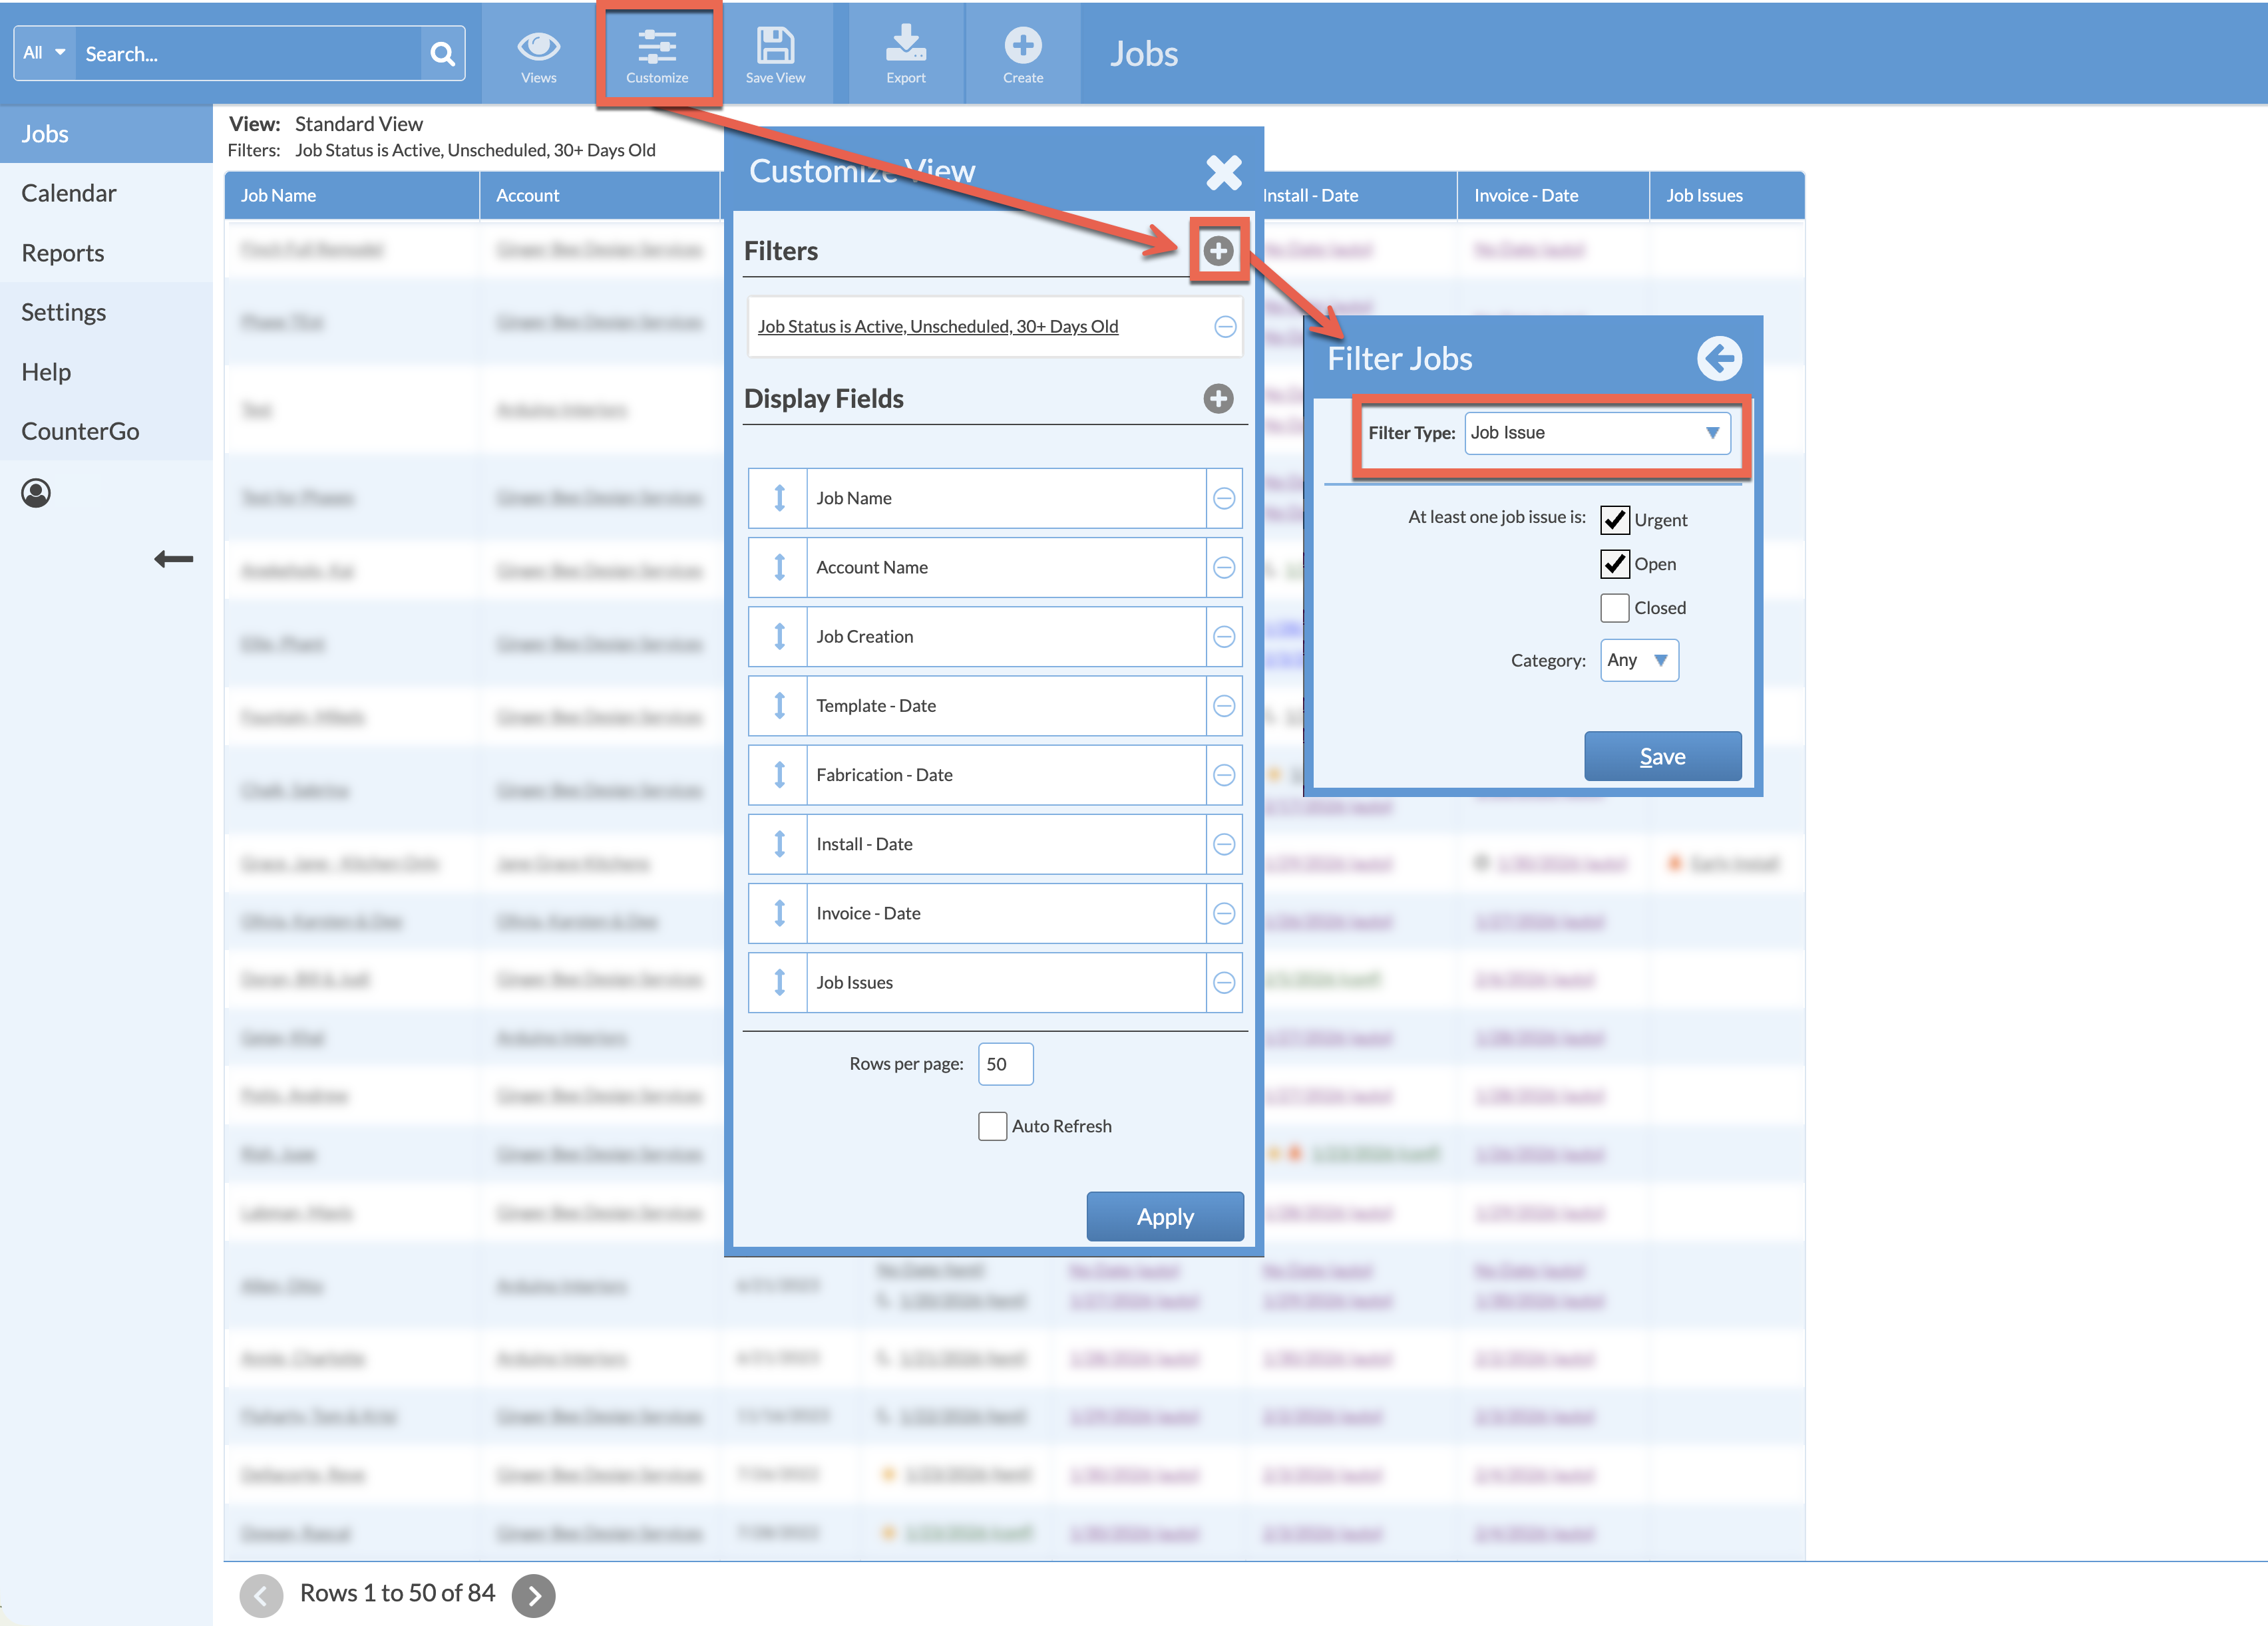Open the Views eye icon
Screen dimensions: 2268x1626
(538, 55)
